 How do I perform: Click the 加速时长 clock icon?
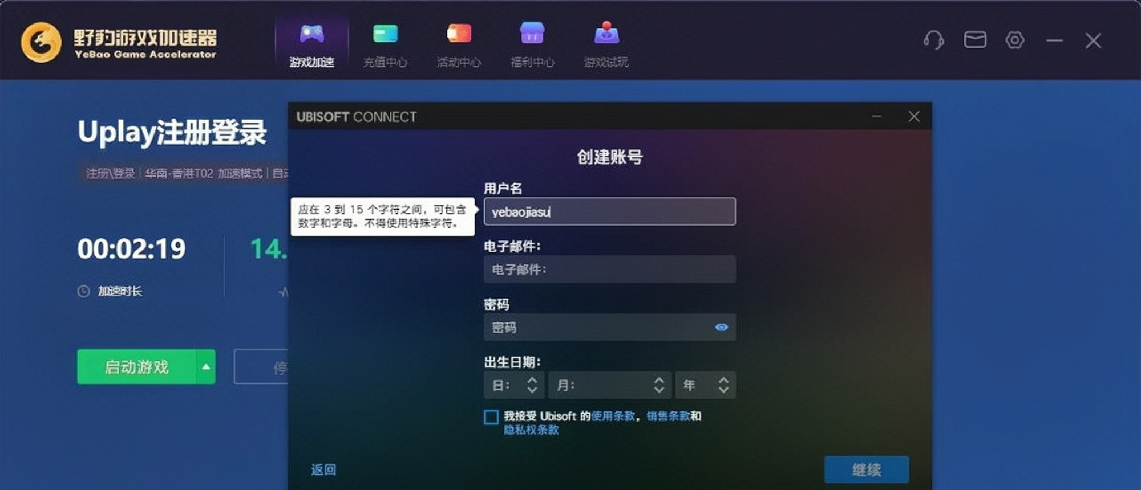point(84,291)
